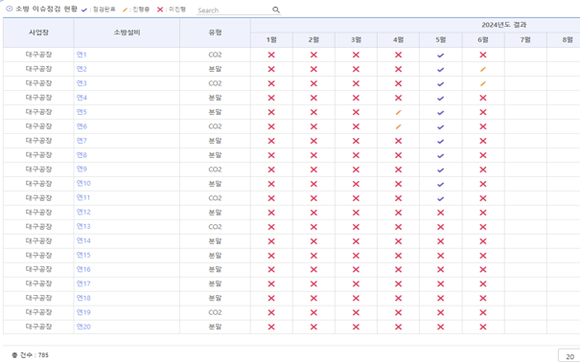
Task: Click the March X mark for 연10
Action: click(356, 184)
